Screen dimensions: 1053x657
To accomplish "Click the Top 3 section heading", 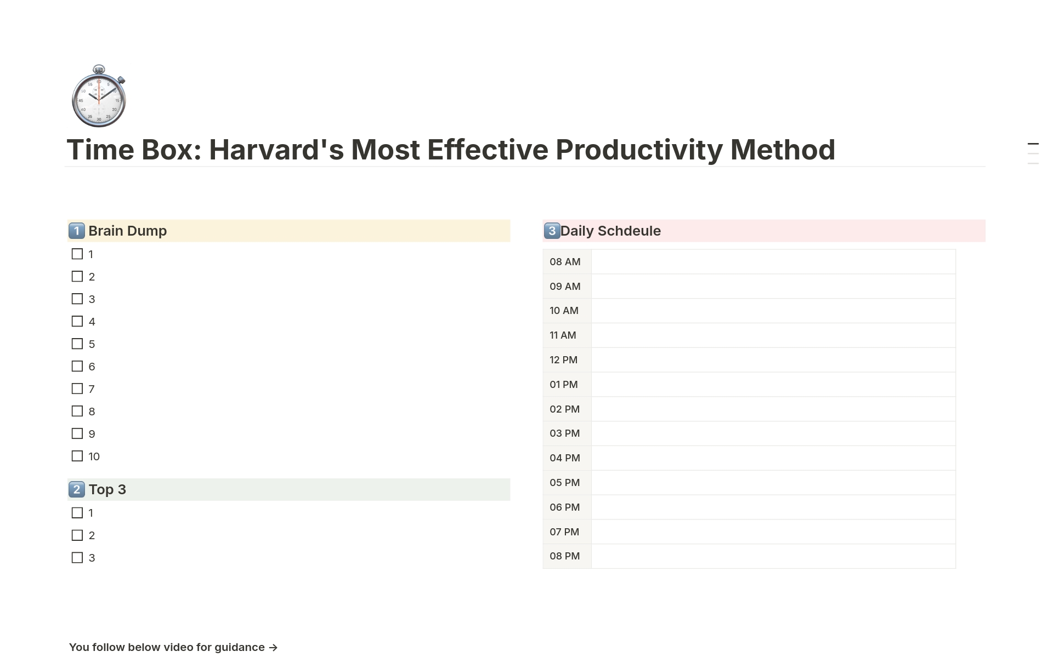I will click(107, 489).
